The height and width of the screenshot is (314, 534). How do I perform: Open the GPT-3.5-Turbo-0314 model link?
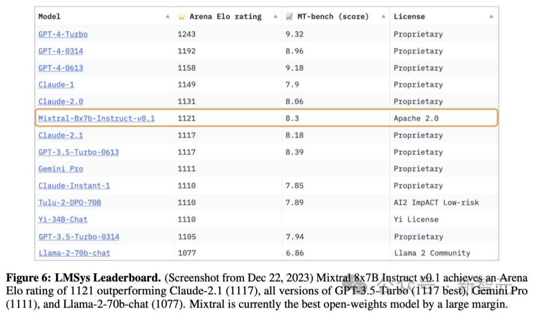(79, 237)
